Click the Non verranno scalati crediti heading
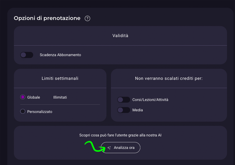 tap(169, 78)
